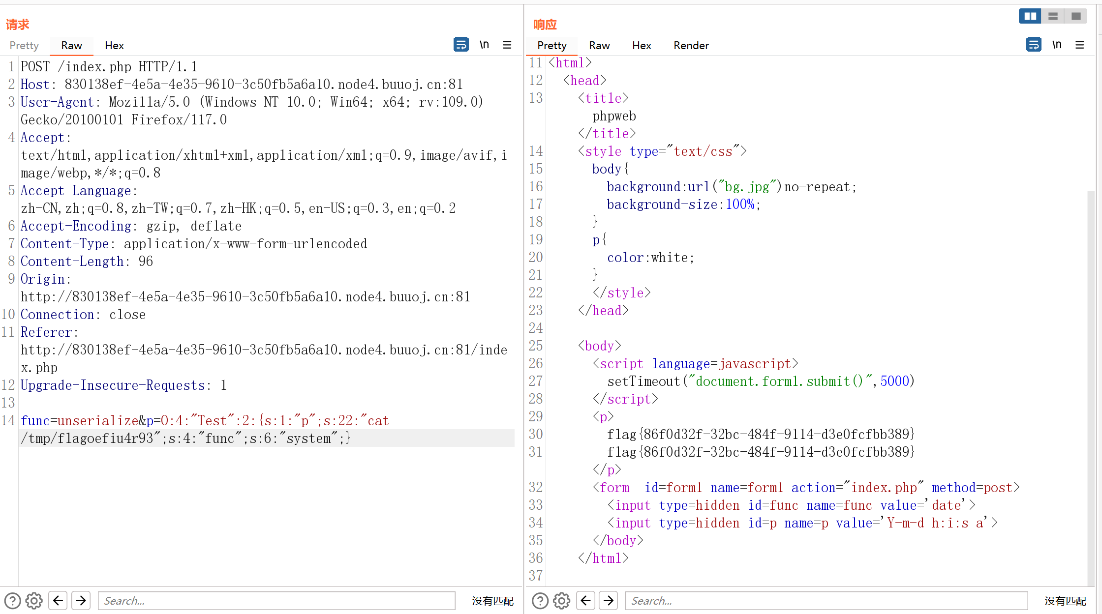Toggle non-printable \n characters in request

pos(485,45)
